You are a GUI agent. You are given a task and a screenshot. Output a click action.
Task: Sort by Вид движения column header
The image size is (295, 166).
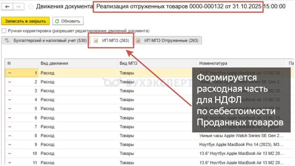[x=78, y=63]
